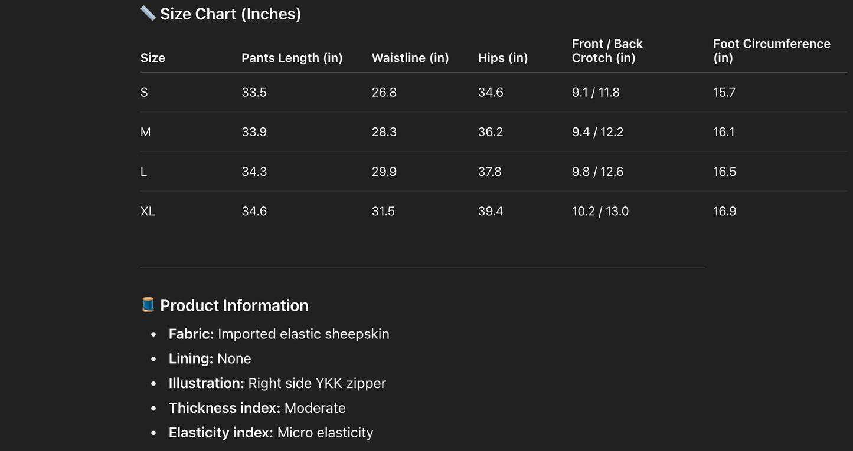The height and width of the screenshot is (451, 853).
Task: Click the Elasticity index: Micro elasticity line
Action: pyautogui.click(x=270, y=433)
